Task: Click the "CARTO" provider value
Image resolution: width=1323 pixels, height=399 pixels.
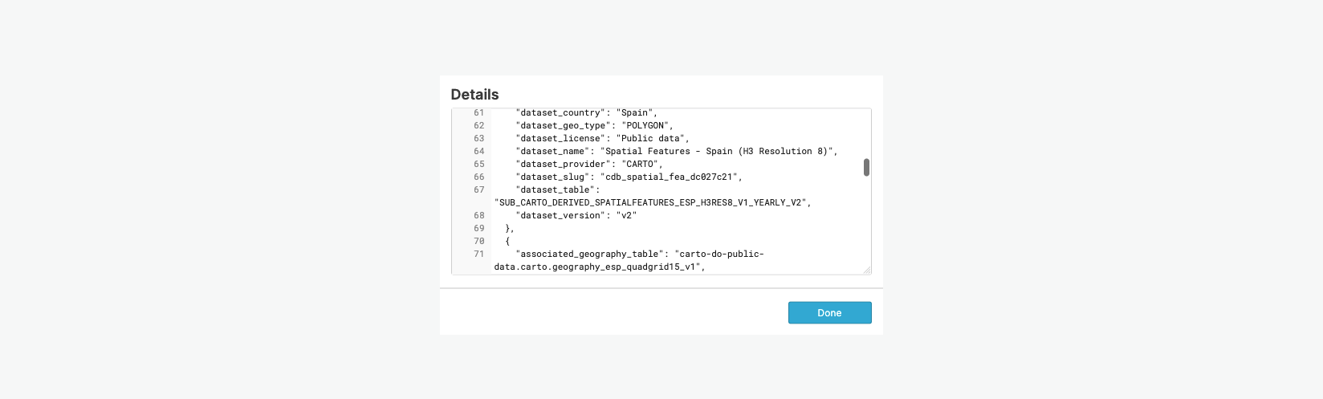Action: [x=640, y=165]
